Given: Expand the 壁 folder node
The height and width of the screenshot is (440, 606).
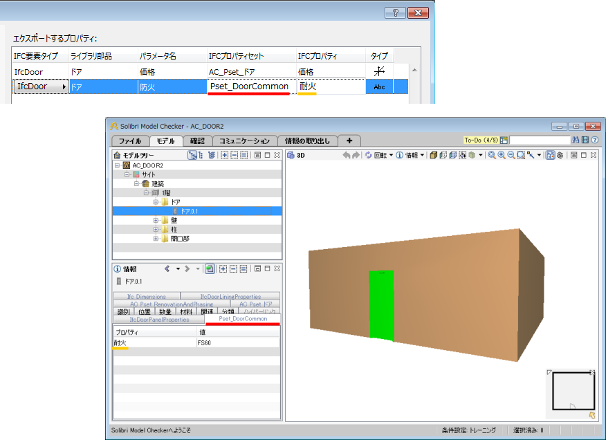Looking at the screenshot, I should click(x=156, y=221).
